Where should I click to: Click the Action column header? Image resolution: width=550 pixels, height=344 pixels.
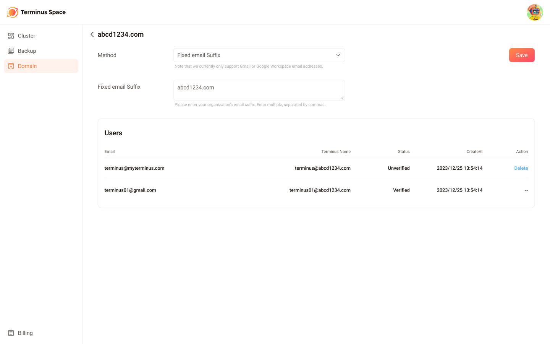click(x=522, y=152)
